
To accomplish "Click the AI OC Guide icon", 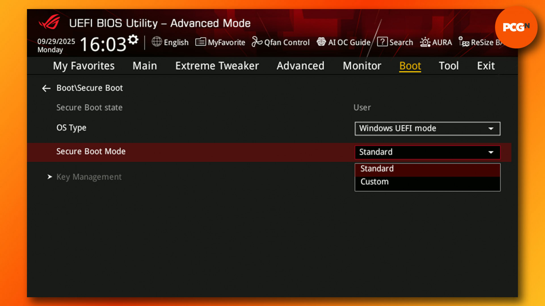I will pyautogui.click(x=321, y=42).
